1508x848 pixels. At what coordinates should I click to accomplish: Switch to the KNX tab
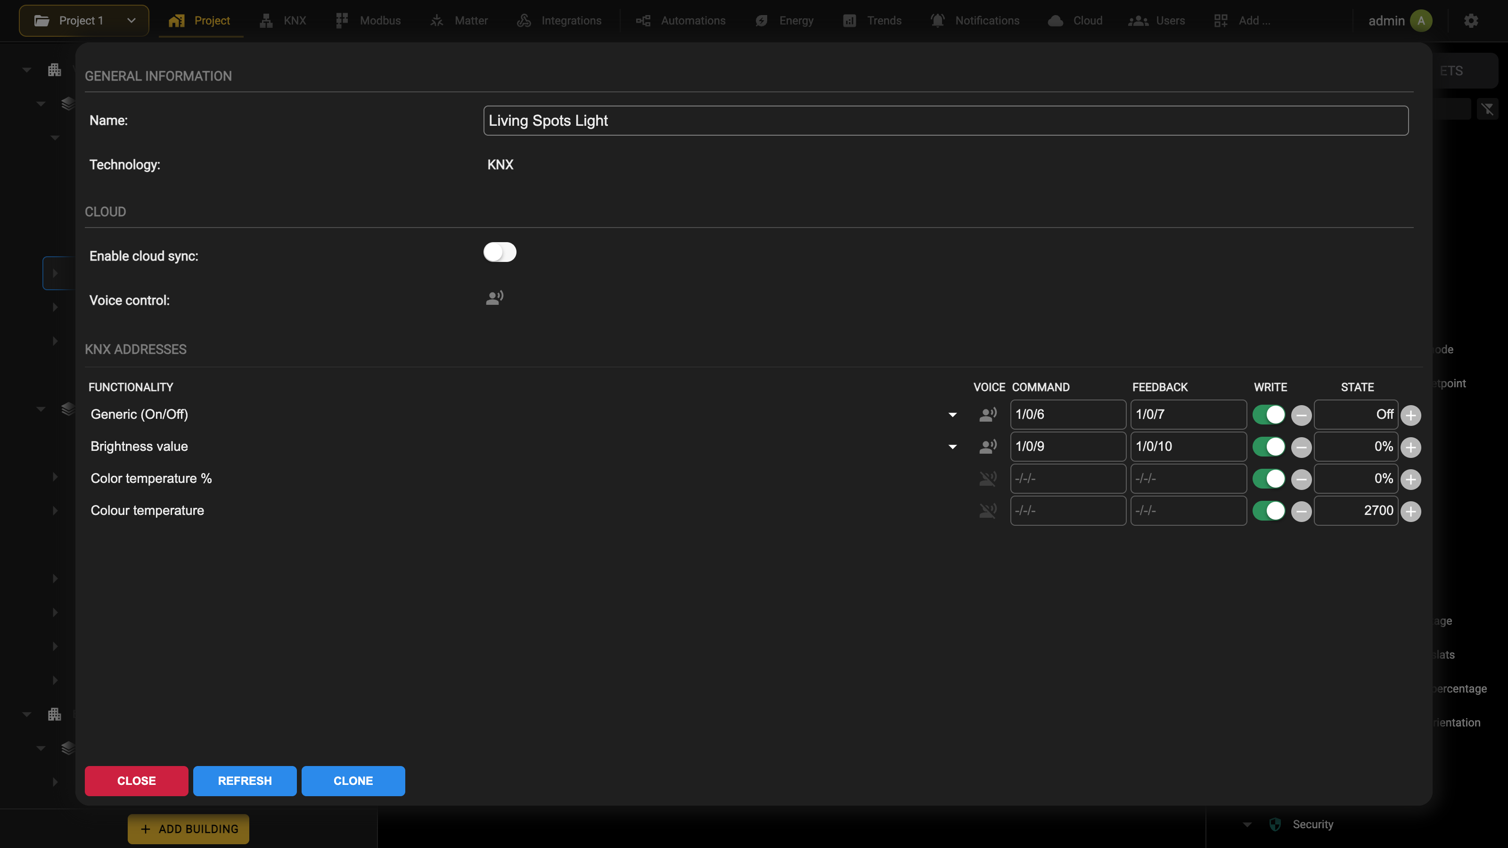[x=283, y=20]
